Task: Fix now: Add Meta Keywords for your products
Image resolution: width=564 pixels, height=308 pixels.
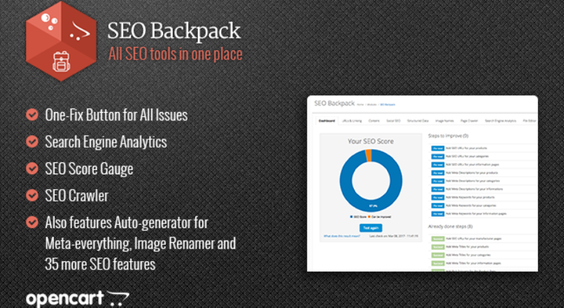Action: tap(438, 197)
